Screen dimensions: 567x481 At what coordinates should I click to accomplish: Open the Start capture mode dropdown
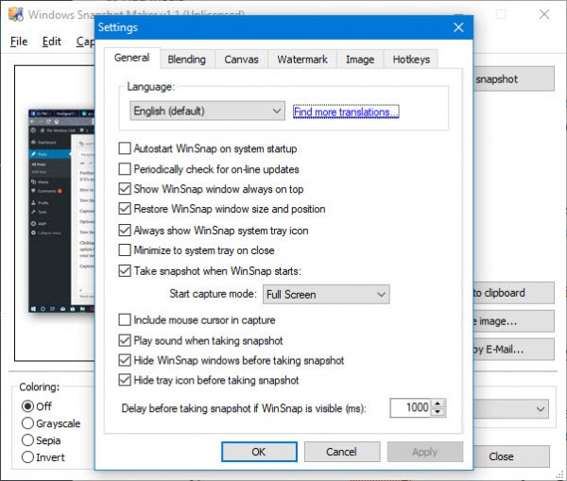[x=326, y=295]
